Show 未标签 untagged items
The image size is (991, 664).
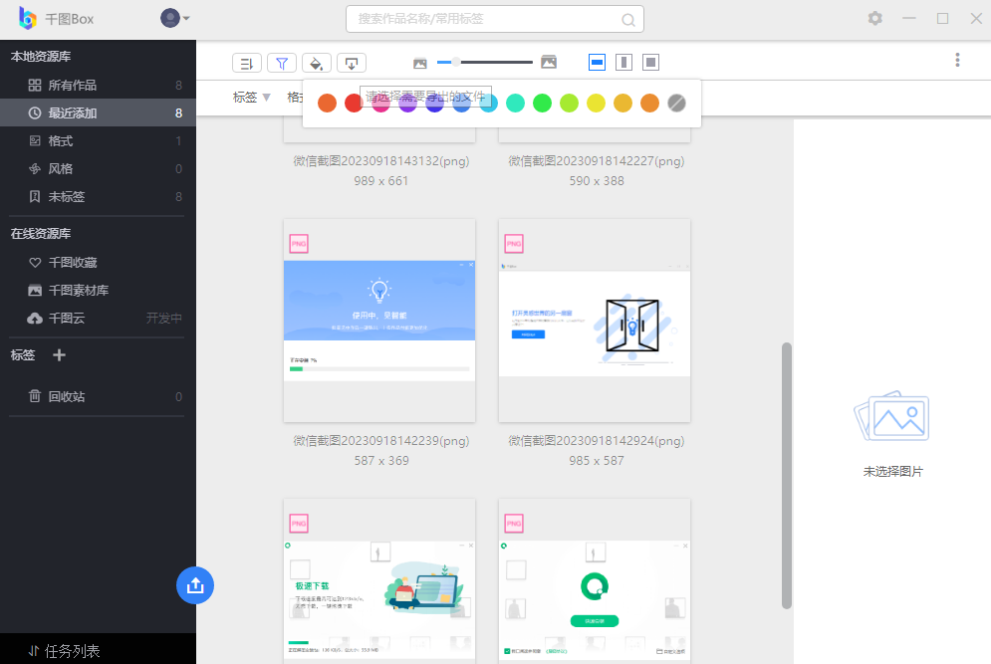click(98, 196)
